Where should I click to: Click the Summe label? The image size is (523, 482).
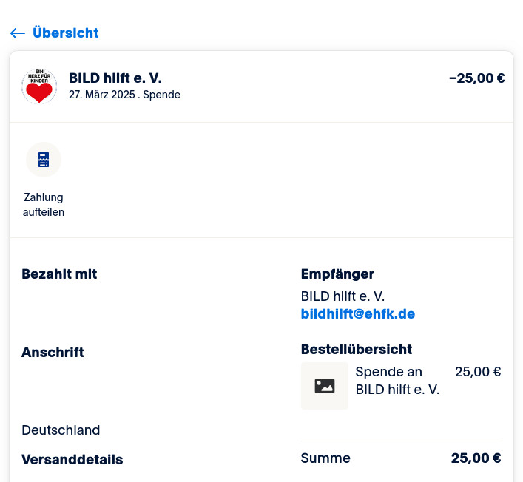click(325, 458)
